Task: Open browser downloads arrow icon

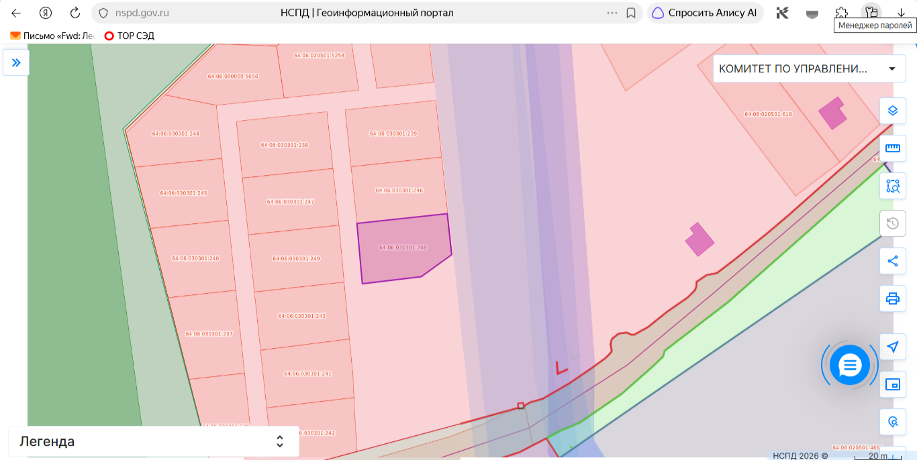Action: (901, 13)
